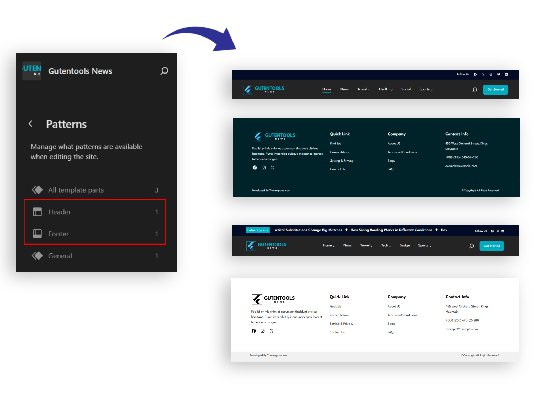551x394 pixels.
Task: Click the search icon beside Gutentools News
Action: (164, 71)
